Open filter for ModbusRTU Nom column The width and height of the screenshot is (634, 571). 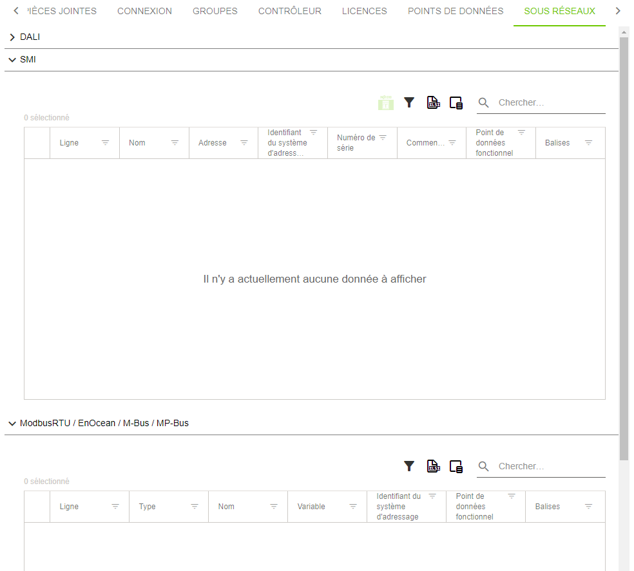(274, 507)
